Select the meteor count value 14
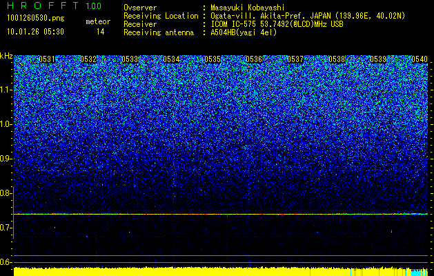 click(x=100, y=32)
